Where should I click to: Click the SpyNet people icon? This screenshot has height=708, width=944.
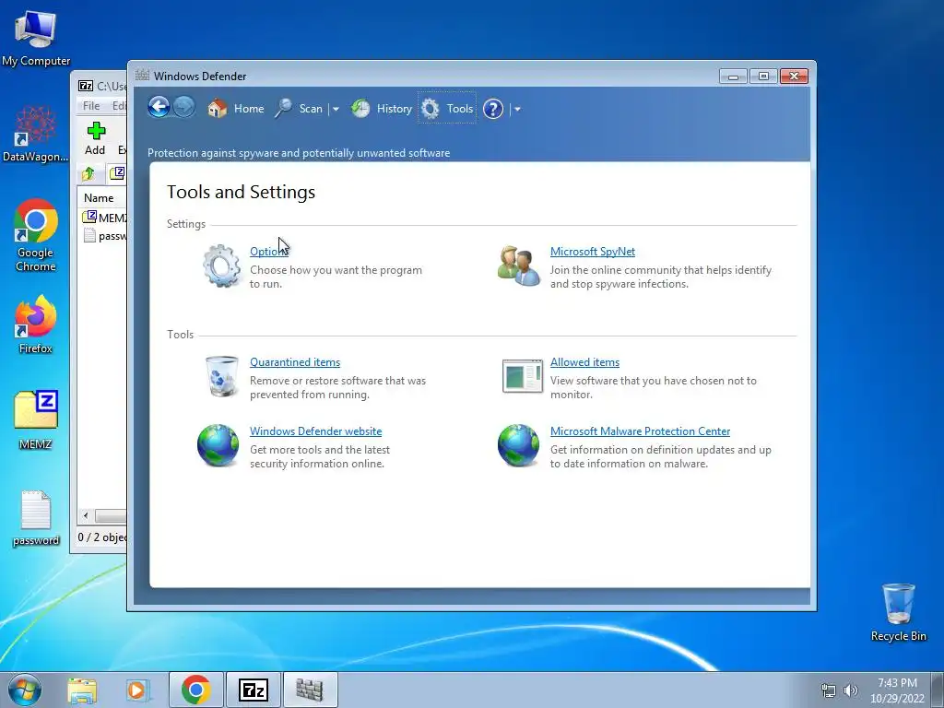pos(519,265)
